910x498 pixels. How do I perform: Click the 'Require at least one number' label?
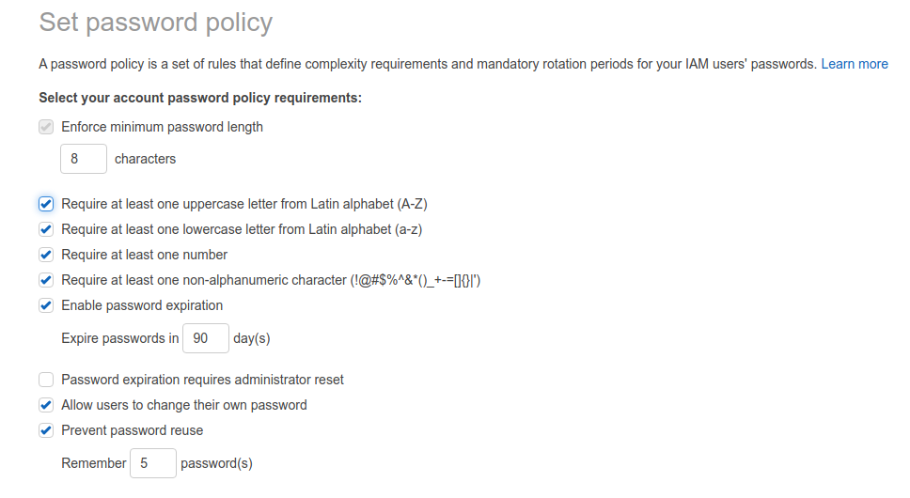145,255
